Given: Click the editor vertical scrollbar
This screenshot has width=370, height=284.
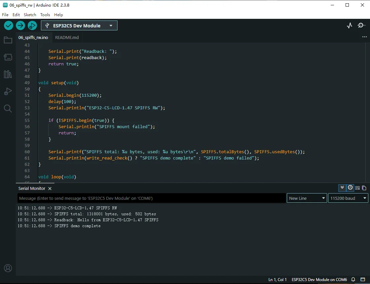Looking at the screenshot, I should (x=368, y=113).
